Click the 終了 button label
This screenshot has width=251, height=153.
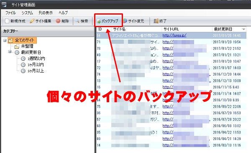click(163, 21)
